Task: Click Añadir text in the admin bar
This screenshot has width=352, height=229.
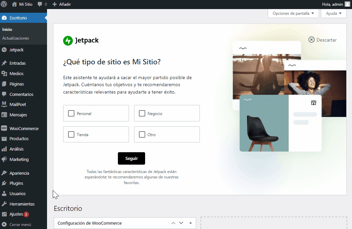Action: [x=65, y=4]
